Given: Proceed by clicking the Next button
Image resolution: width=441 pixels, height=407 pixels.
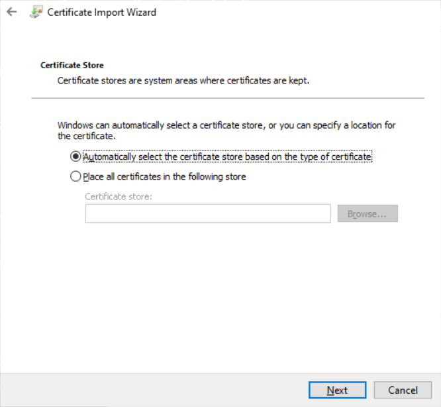Looking at the screenshot, I should click(337, 390).
